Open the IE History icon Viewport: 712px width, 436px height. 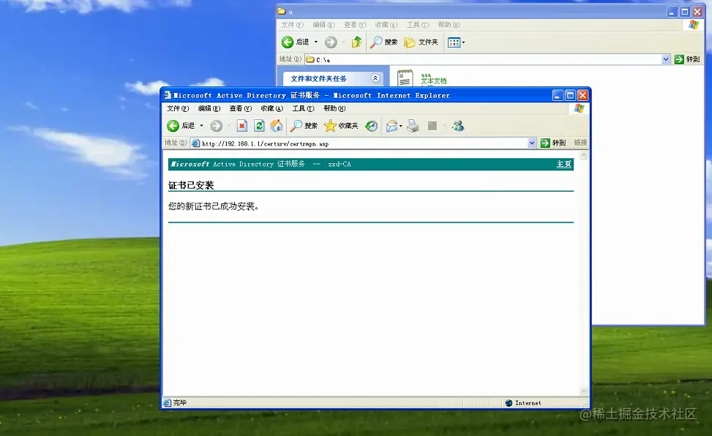(372, 126)
